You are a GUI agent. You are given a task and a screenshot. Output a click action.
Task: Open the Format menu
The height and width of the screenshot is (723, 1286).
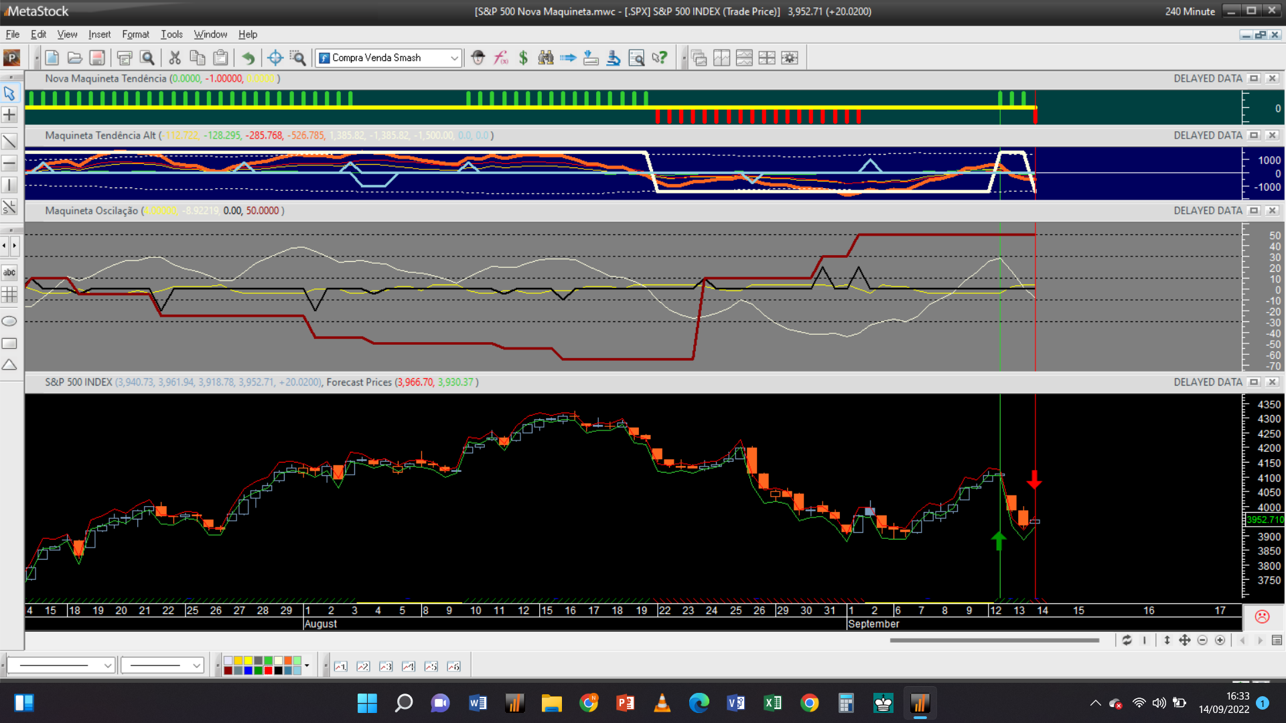[x=135, y=34]
